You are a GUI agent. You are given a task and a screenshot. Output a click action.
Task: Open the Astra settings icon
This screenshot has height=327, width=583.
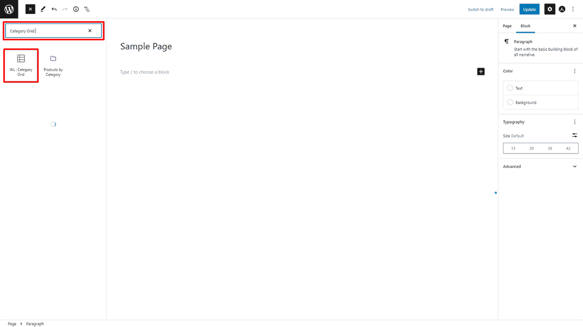tap(562, 9)
